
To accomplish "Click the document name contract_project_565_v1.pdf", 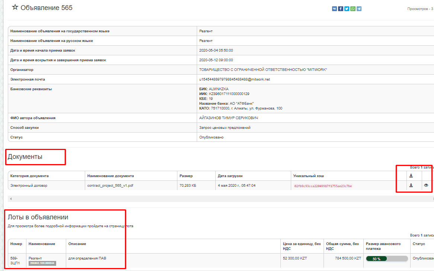I will tap(110, 185).
